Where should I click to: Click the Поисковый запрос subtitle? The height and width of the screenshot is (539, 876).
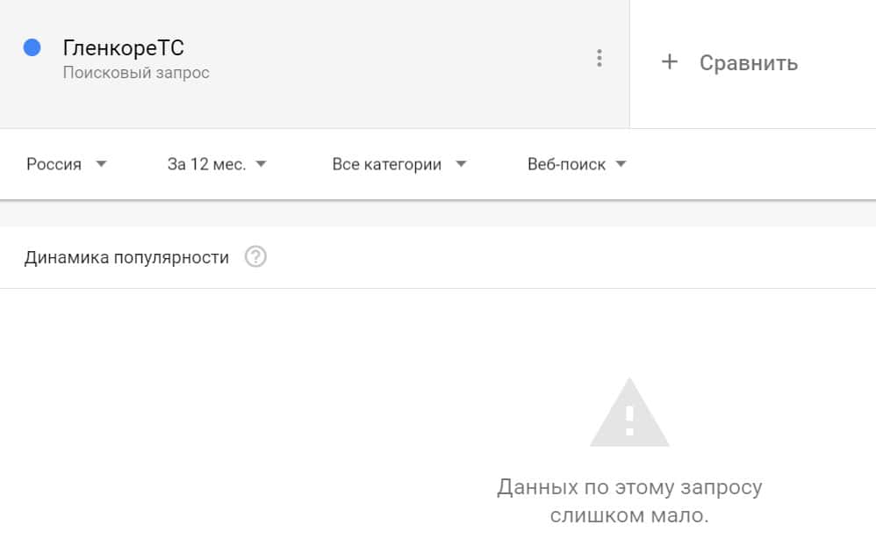[136, 73]
